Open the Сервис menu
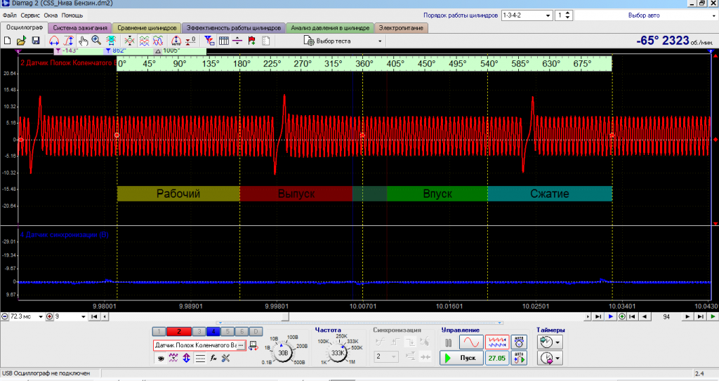The image size is (719, 381). coord(30,15)
